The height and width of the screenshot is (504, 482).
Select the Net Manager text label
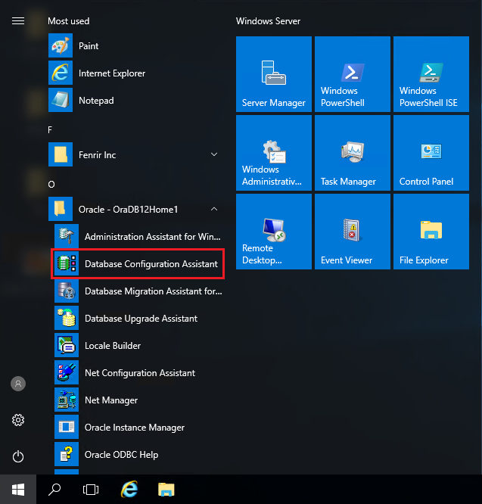point(111,400)
